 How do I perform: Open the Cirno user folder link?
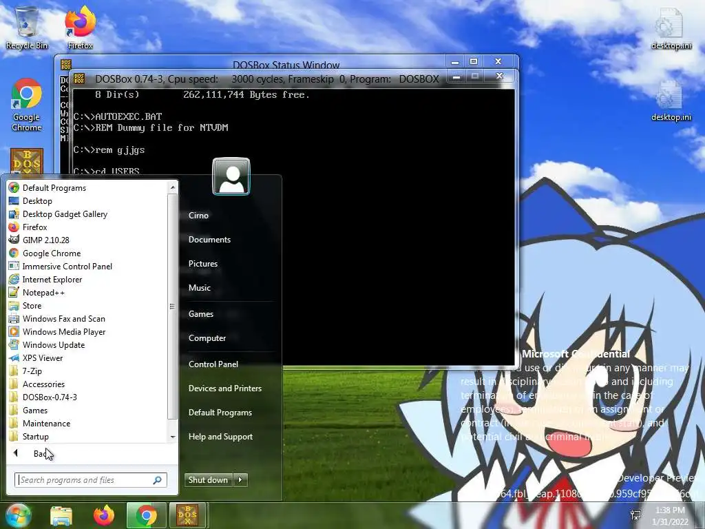198,216
